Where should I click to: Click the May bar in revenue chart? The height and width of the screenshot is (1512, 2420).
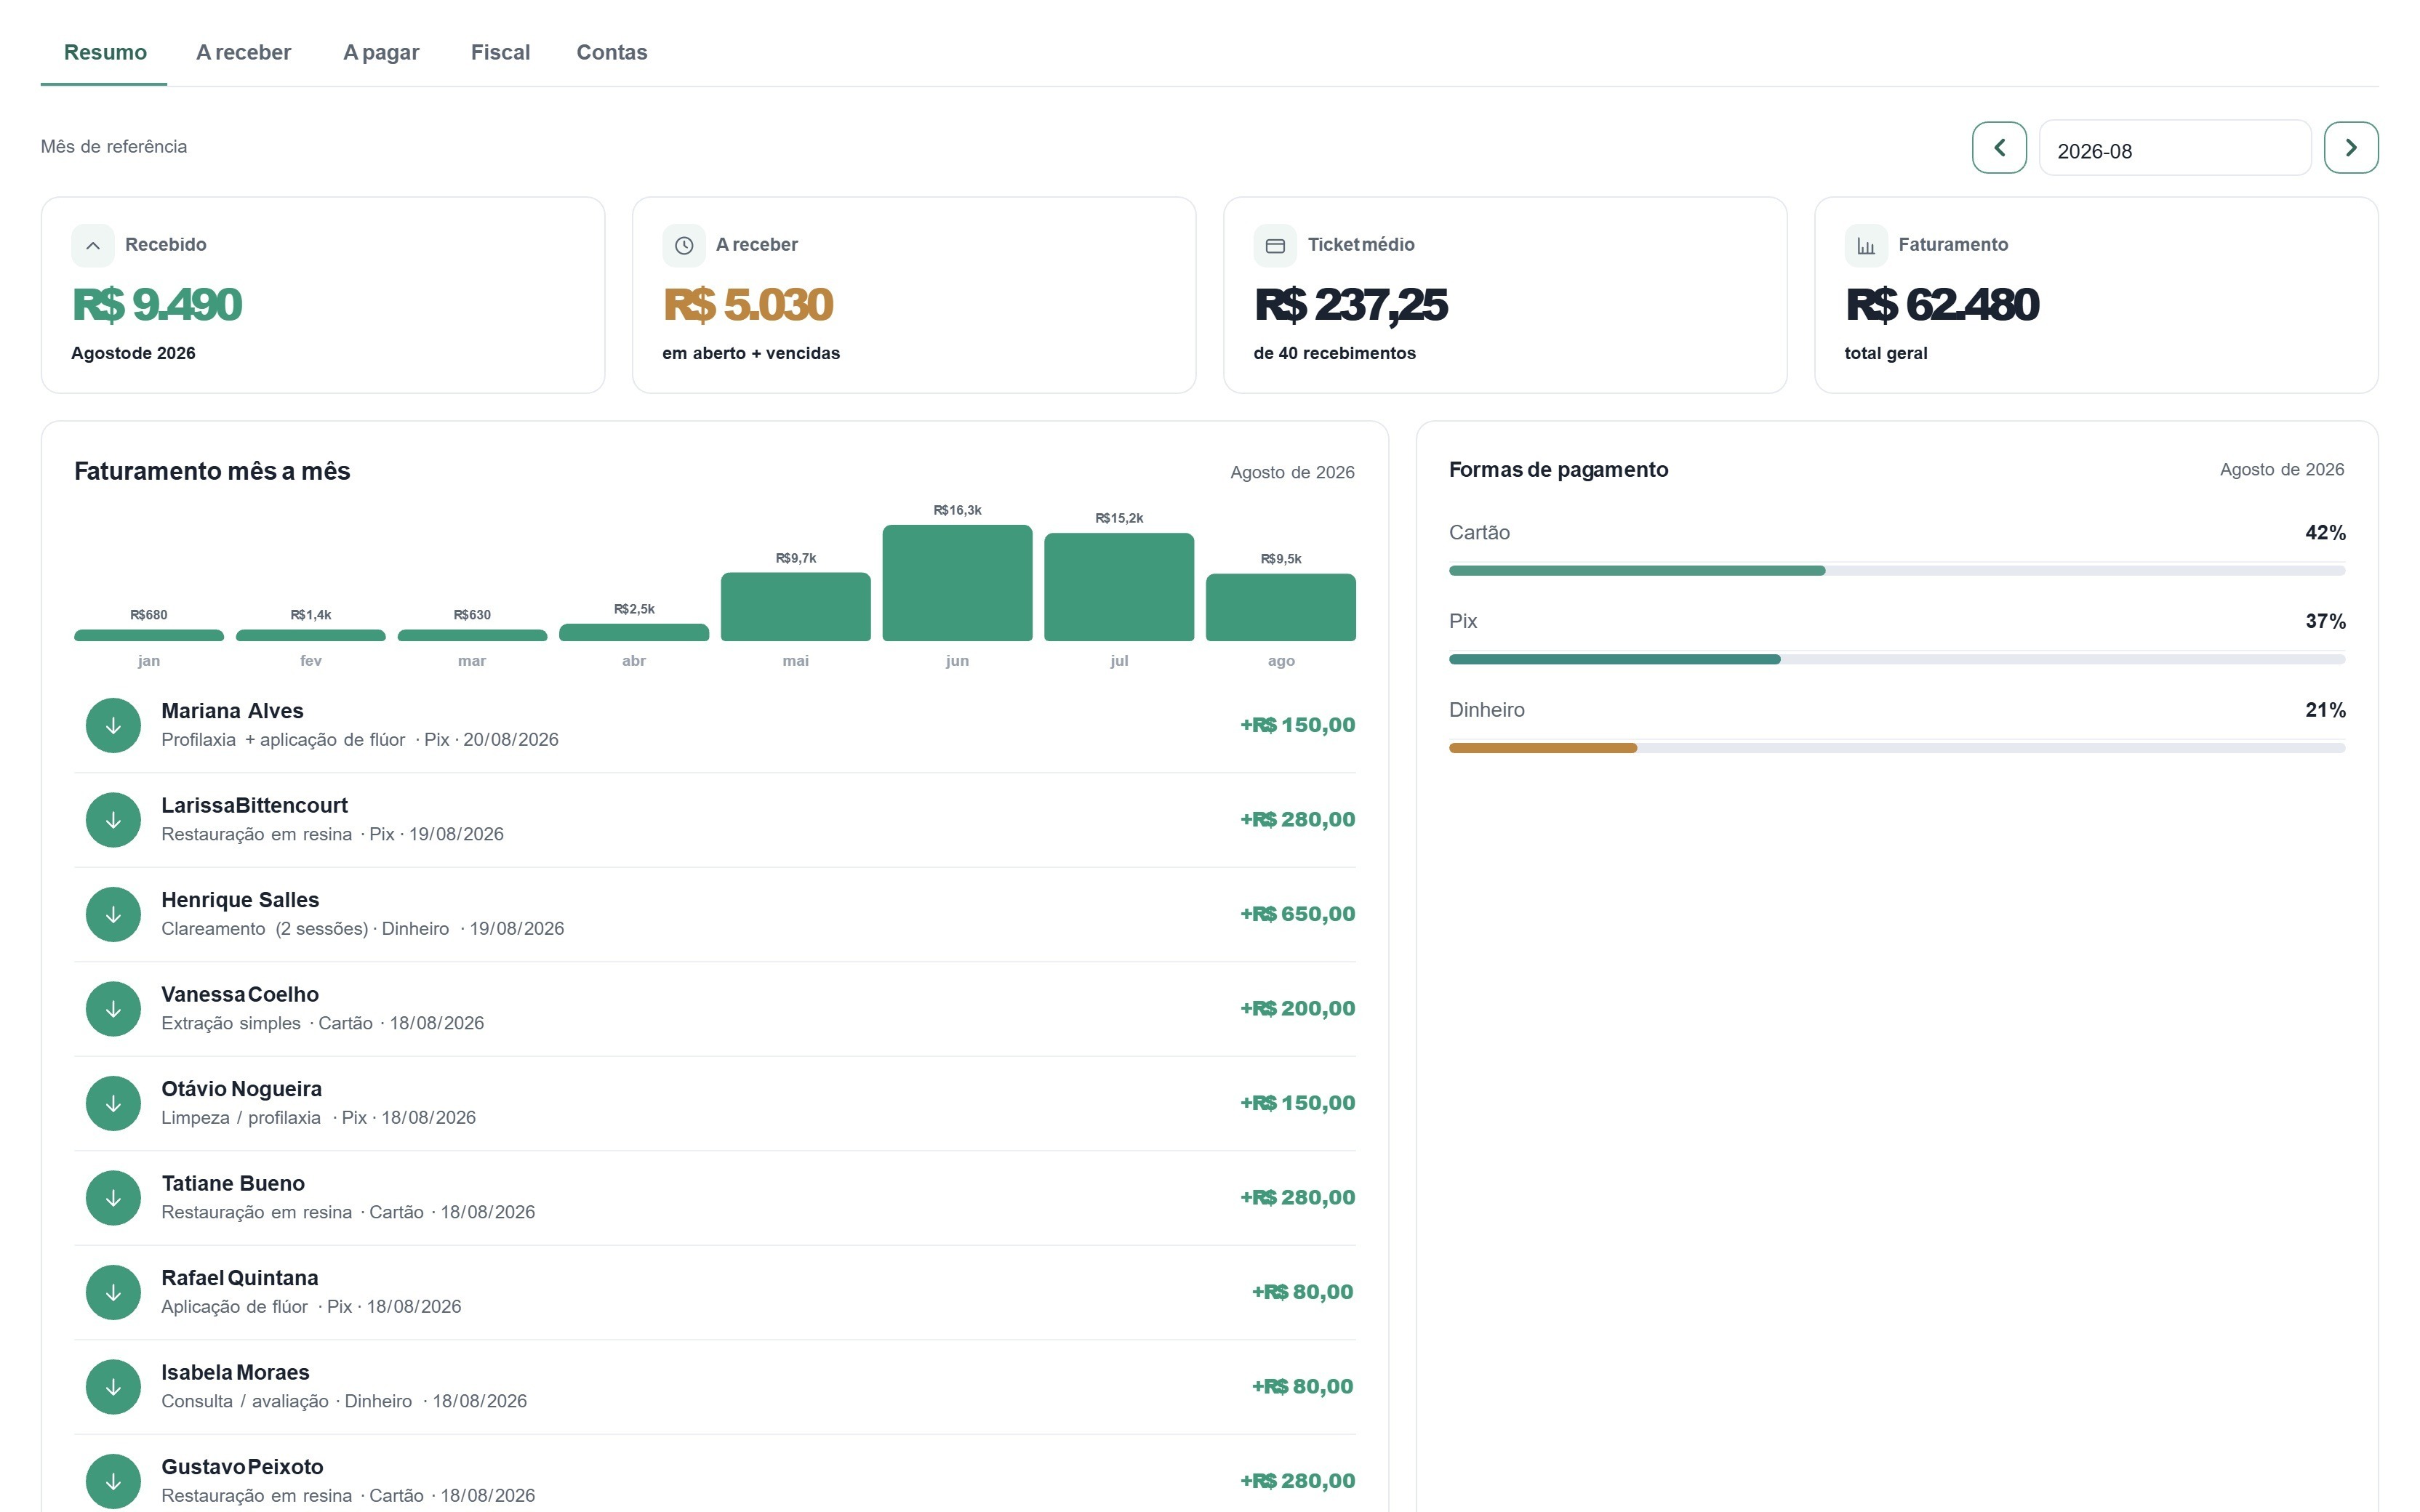796,607
